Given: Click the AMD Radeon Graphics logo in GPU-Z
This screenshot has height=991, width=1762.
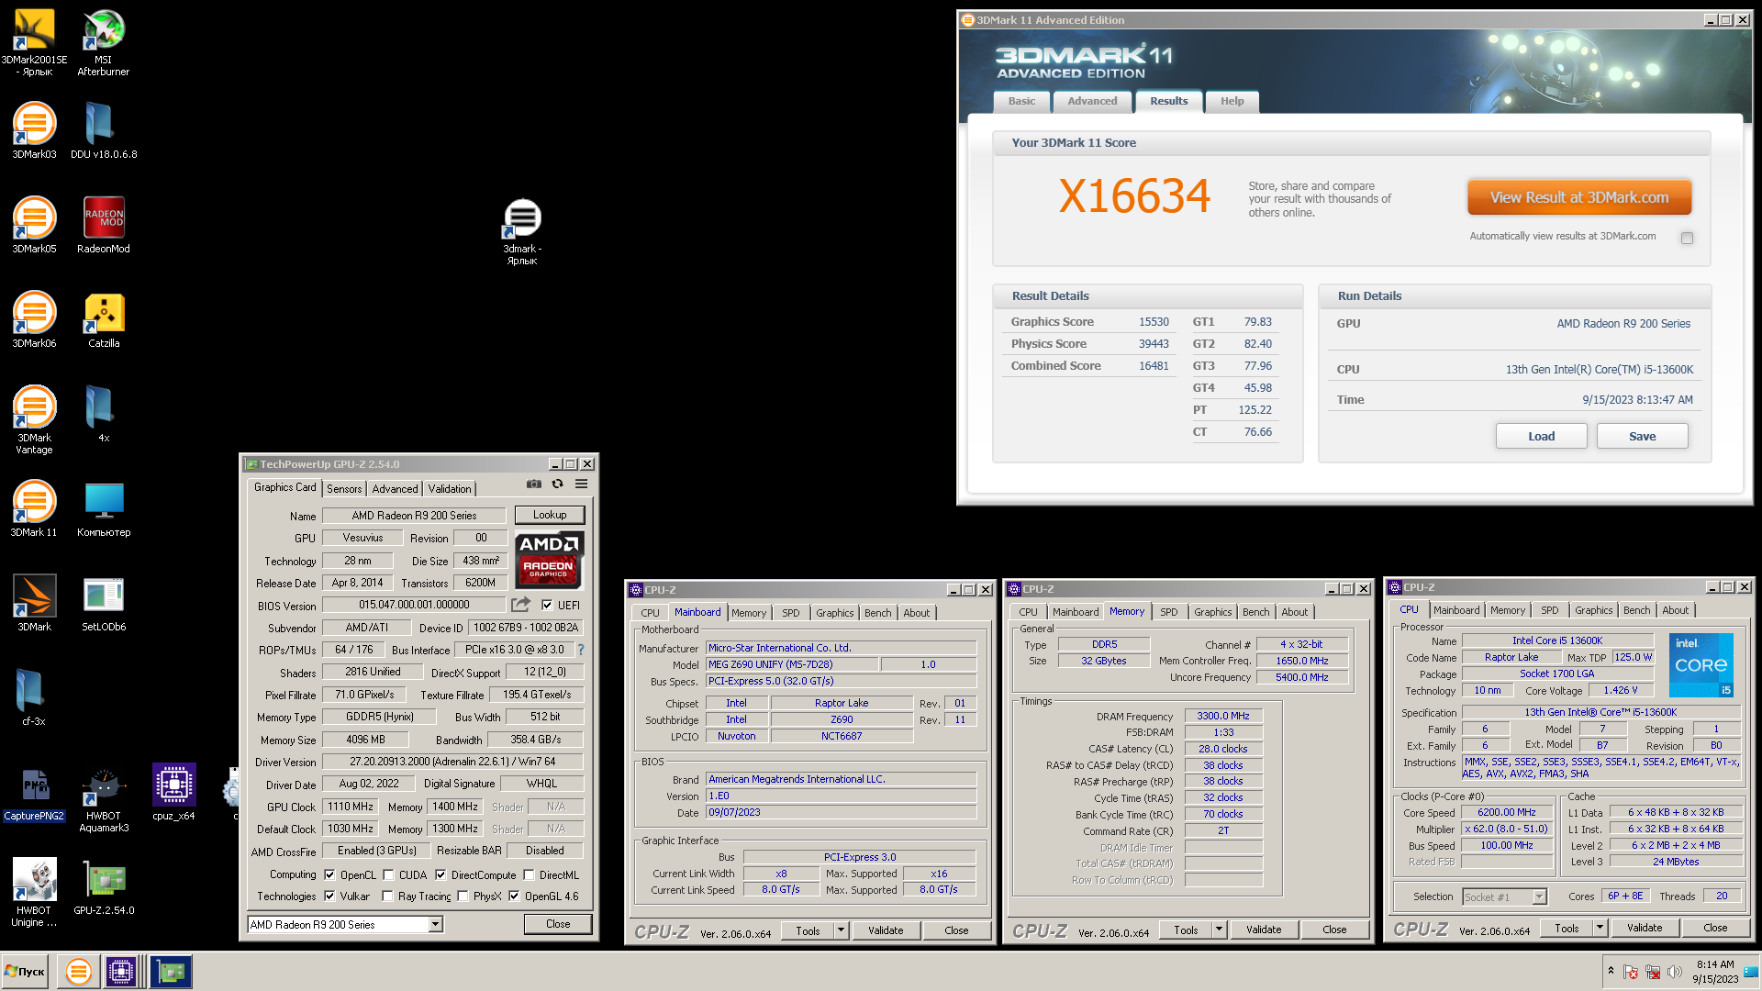Looking at the screenshot, I should pos(548,559).
